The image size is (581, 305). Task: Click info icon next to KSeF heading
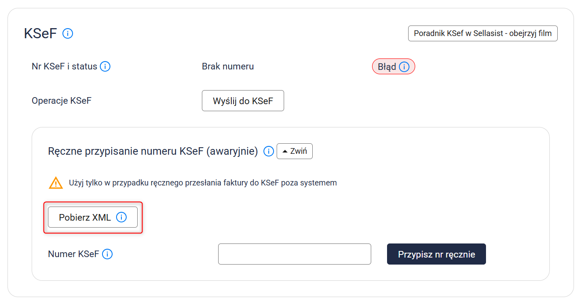(68, 33)
